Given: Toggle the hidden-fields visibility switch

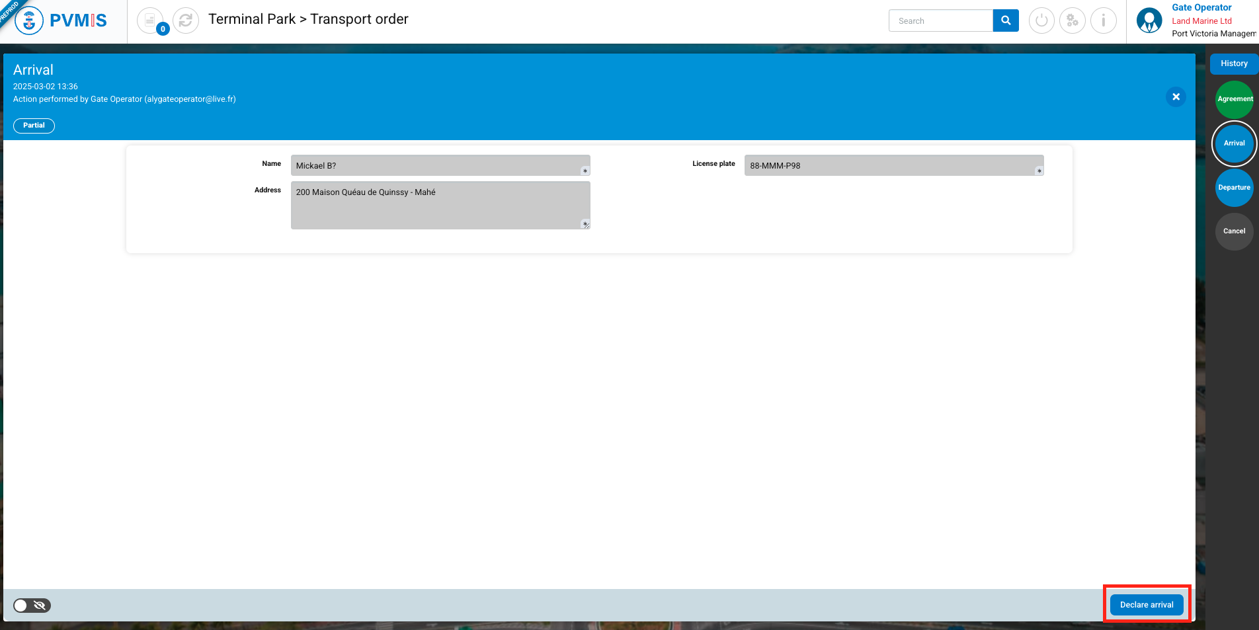Looking at the screenshot, I should [x=32, y=606].
